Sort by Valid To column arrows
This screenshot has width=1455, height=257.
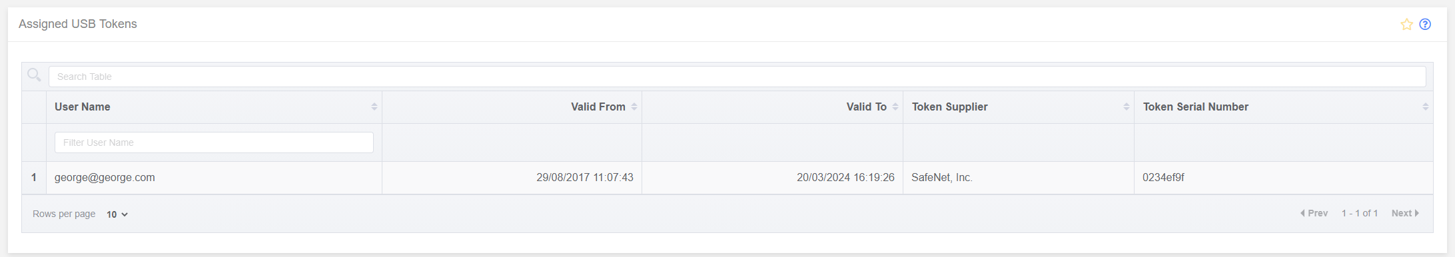click(x=895, y=107)
